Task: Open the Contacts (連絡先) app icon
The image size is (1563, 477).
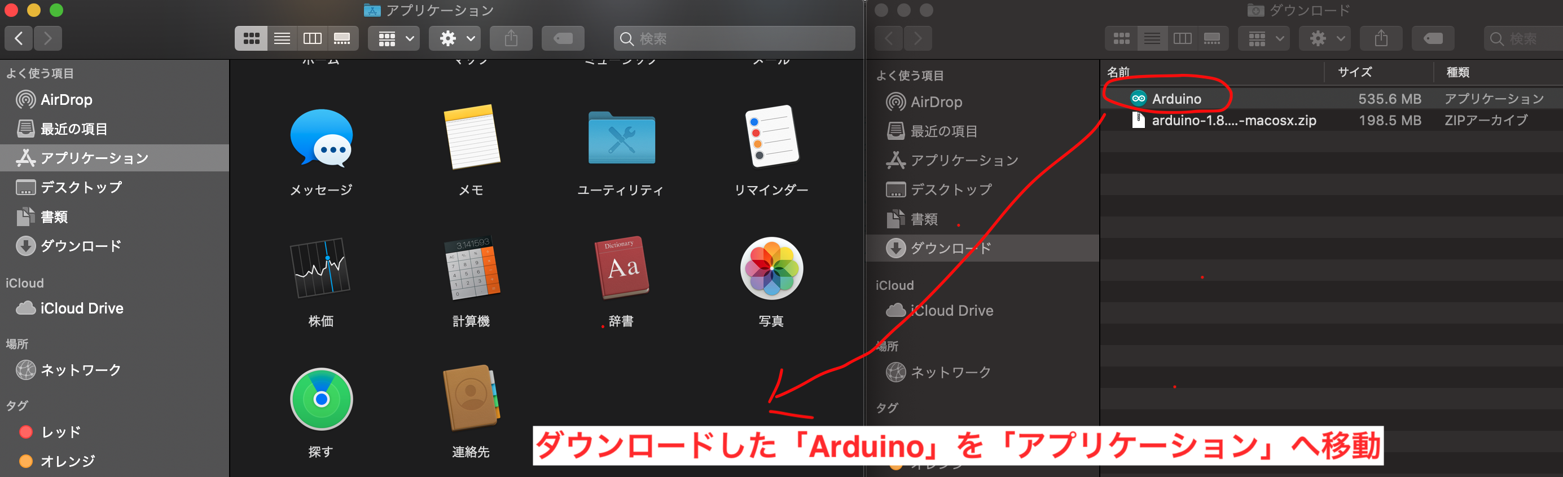Action: (471, 398)
